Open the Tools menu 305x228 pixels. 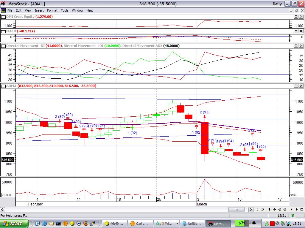click(64, 10)
